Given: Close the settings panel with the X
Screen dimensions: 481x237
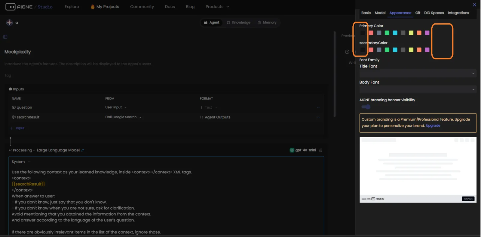Looking at the screenshot, I should [474, 4].
